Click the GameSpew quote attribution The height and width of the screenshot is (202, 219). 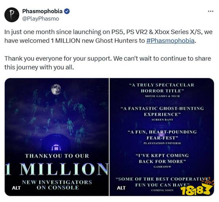162,167
